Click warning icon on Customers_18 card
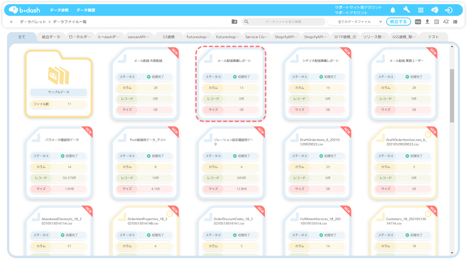467x263 pixels. 428,214
